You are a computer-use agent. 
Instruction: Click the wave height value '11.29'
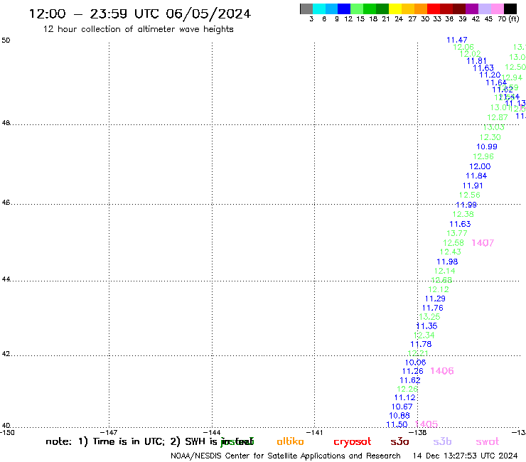pos(435,299)
